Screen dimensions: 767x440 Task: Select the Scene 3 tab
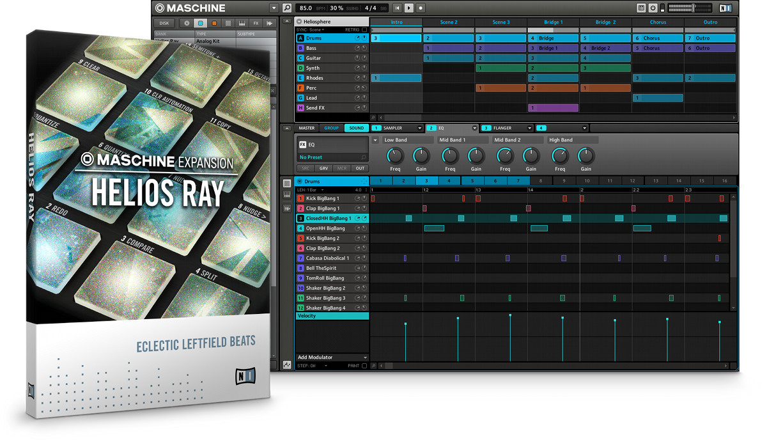pyautogui.click(x=501, y=22)
